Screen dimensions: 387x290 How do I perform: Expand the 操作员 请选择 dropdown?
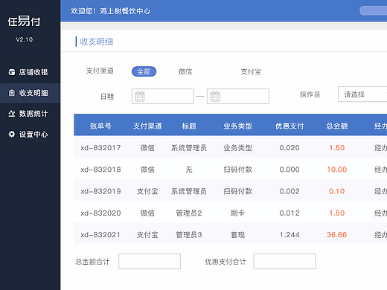[362, 94]
